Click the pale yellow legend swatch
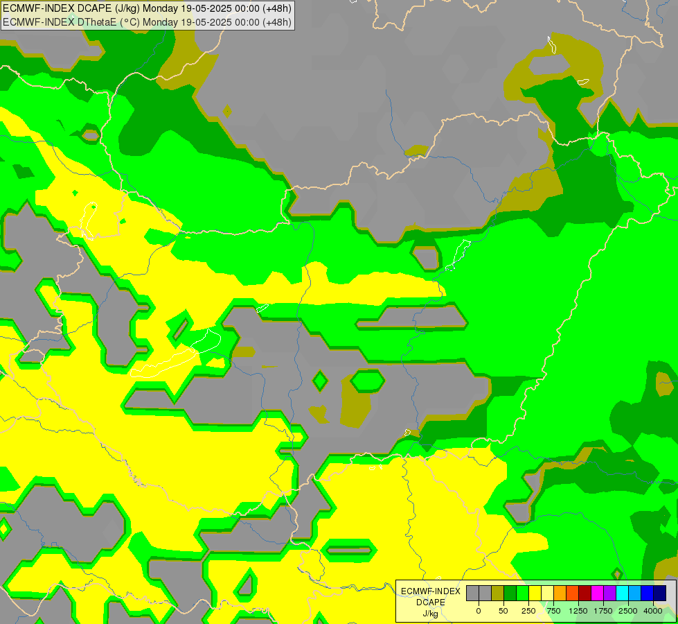This screenshot has width=678, height=624. coord(547,593)
